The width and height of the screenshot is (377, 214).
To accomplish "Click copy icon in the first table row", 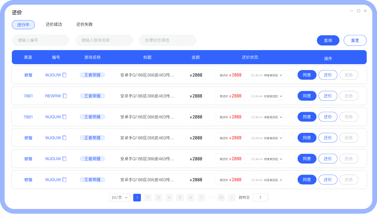I will (x=65, y=75).
